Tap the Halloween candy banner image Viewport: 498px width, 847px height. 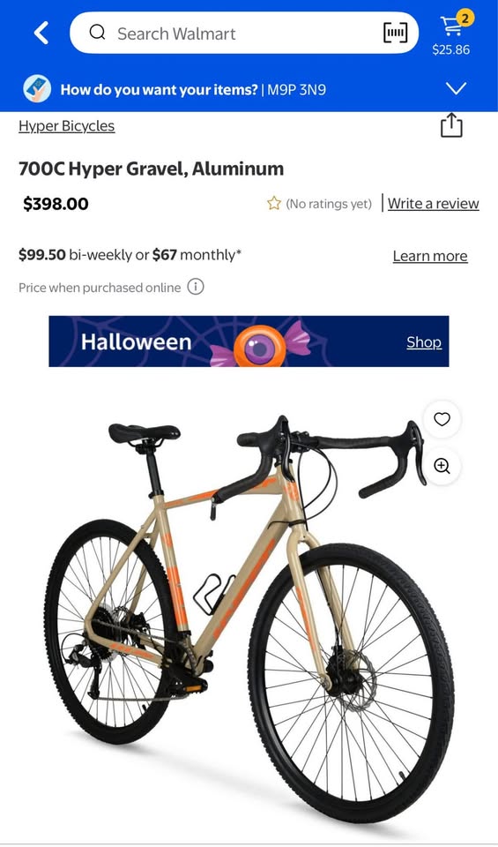[x=249, y=341]
